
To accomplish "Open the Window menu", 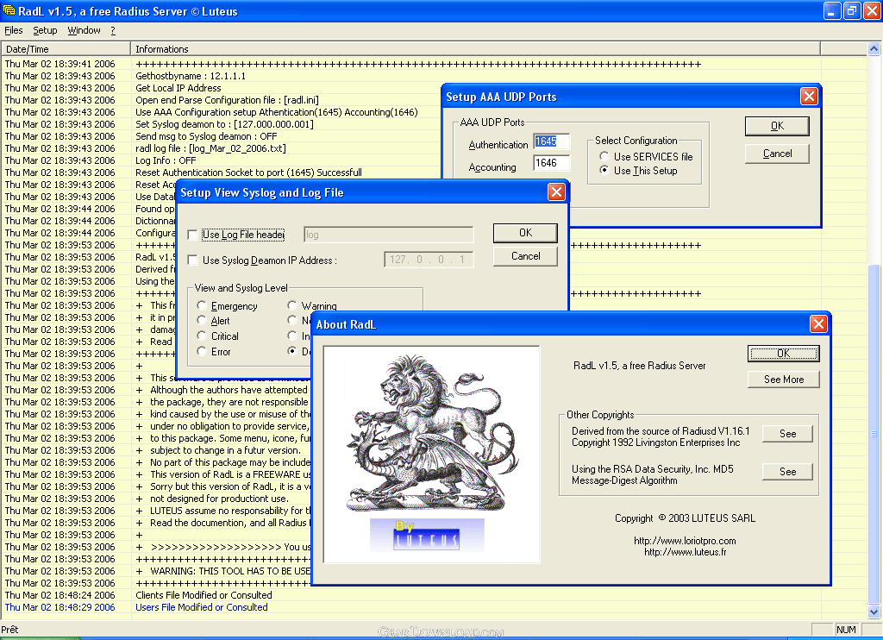I will click(84, 30).
